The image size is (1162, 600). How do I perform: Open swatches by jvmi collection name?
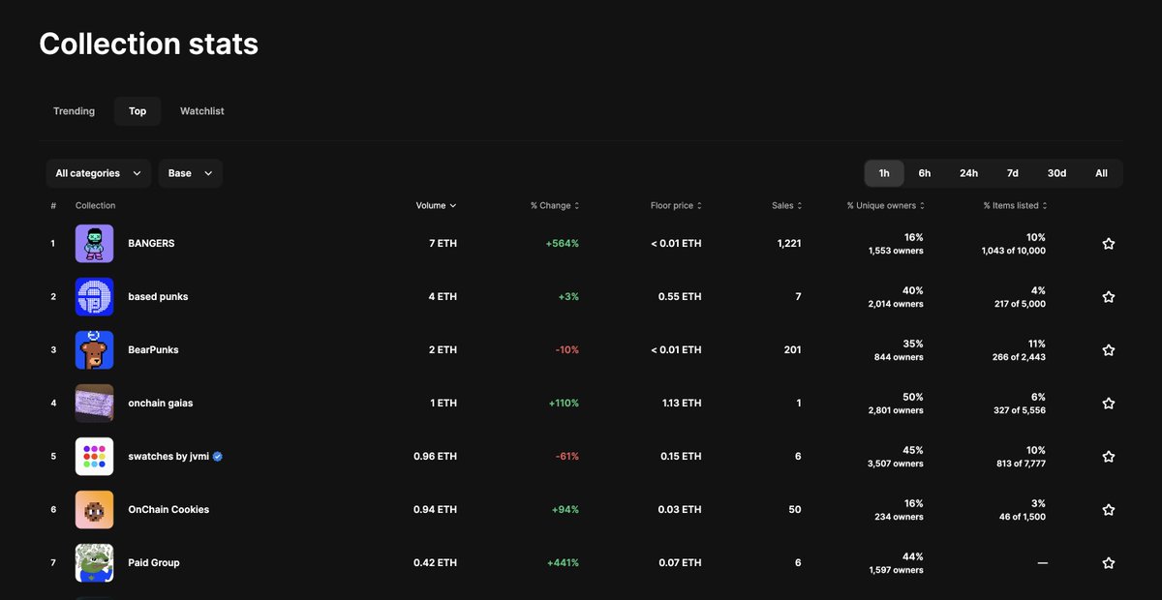click(168, 457)
